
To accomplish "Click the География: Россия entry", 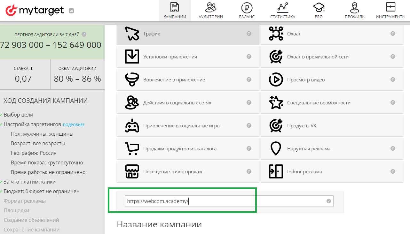I will click(x=34, y=153).
